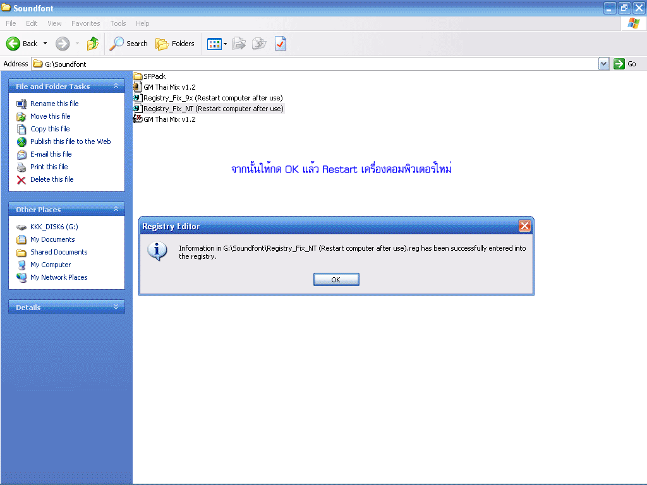Collapse the Other Places panel
Viewport: 647px width, 485px height.
click(116, 209)
